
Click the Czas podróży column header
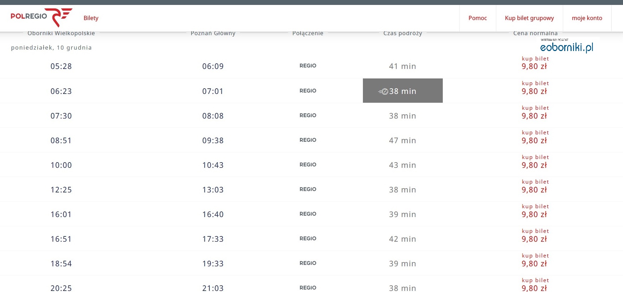(403, 33)
